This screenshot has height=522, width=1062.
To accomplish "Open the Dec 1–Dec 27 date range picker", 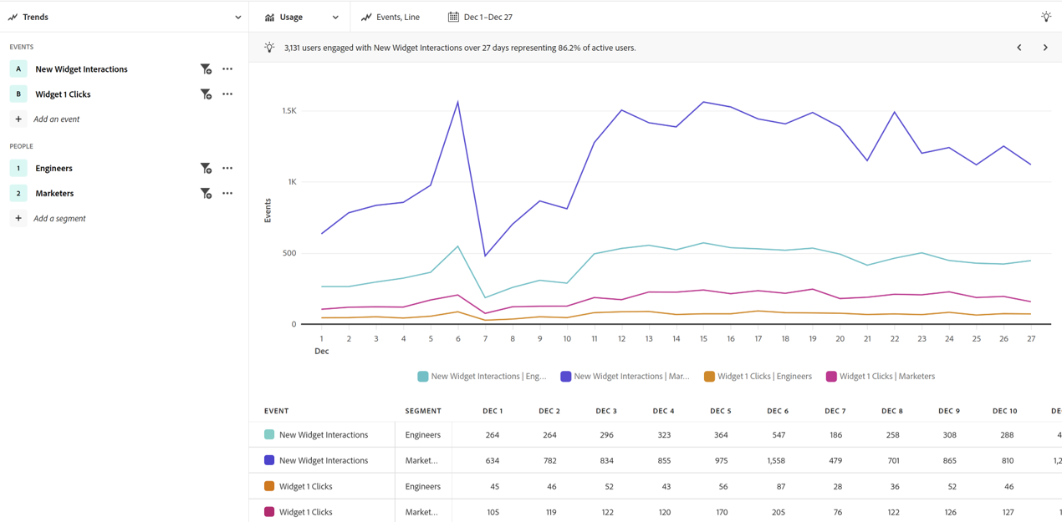I will [x=480, y=17].
